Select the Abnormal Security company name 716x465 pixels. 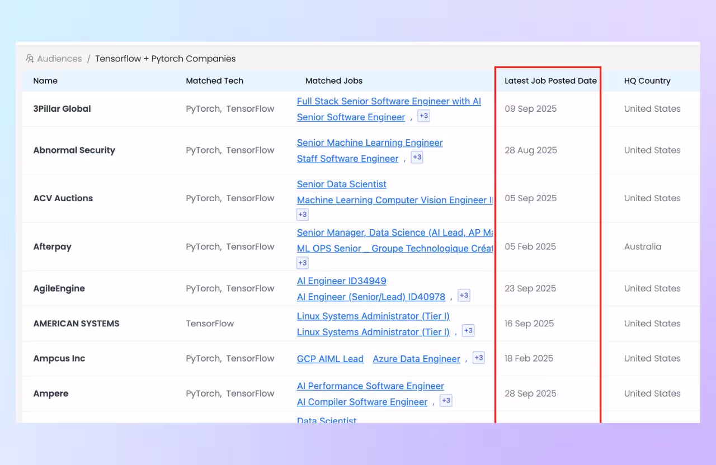click(74, 150)
